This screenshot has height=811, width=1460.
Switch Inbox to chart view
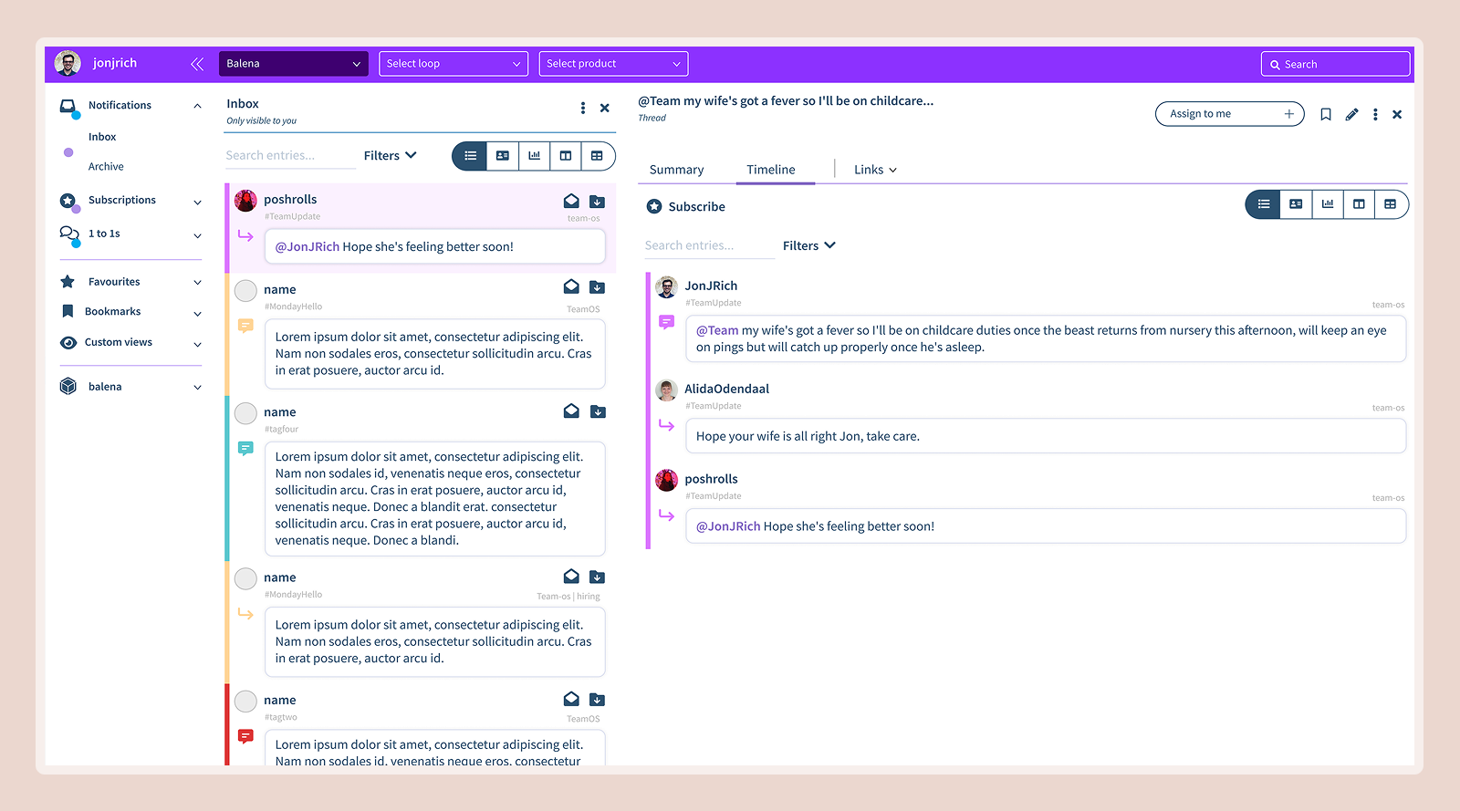(x=534, y=156)
